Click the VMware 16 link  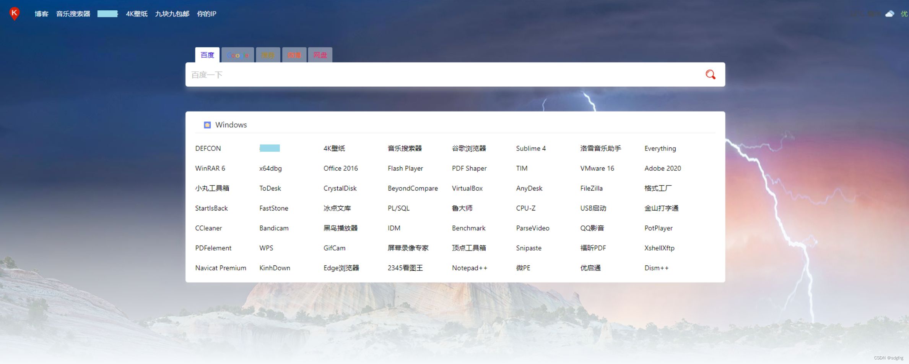coord(597,168)
